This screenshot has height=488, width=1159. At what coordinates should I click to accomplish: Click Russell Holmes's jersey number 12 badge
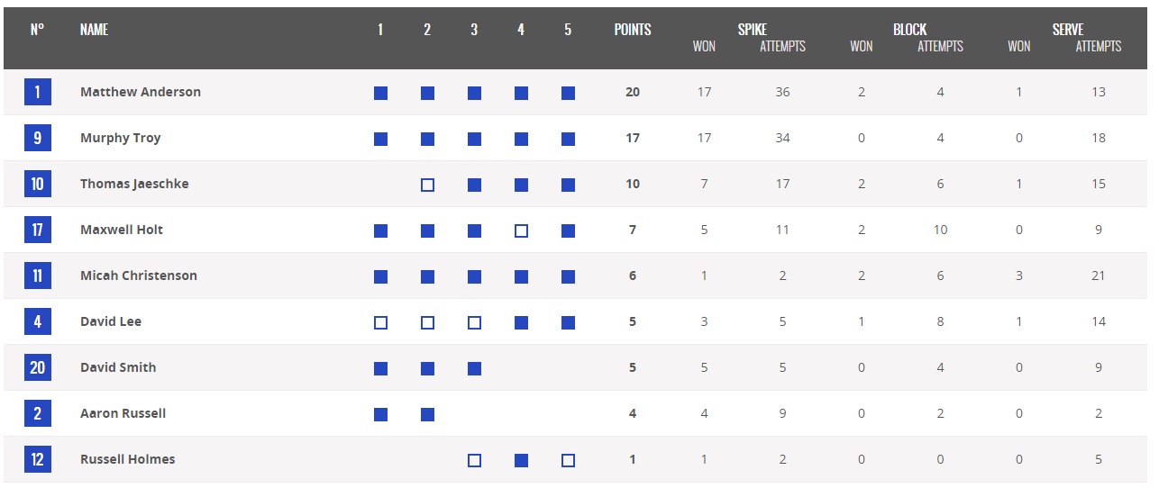(38, 459)
